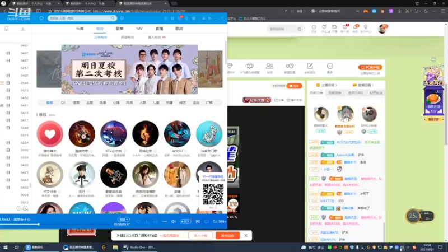Click the user avatar on Douyu header

(x=382, y=29)
